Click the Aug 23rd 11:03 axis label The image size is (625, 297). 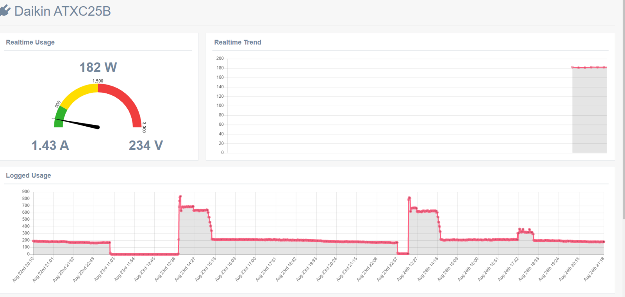pyautogui.click(x=105, y=269)
